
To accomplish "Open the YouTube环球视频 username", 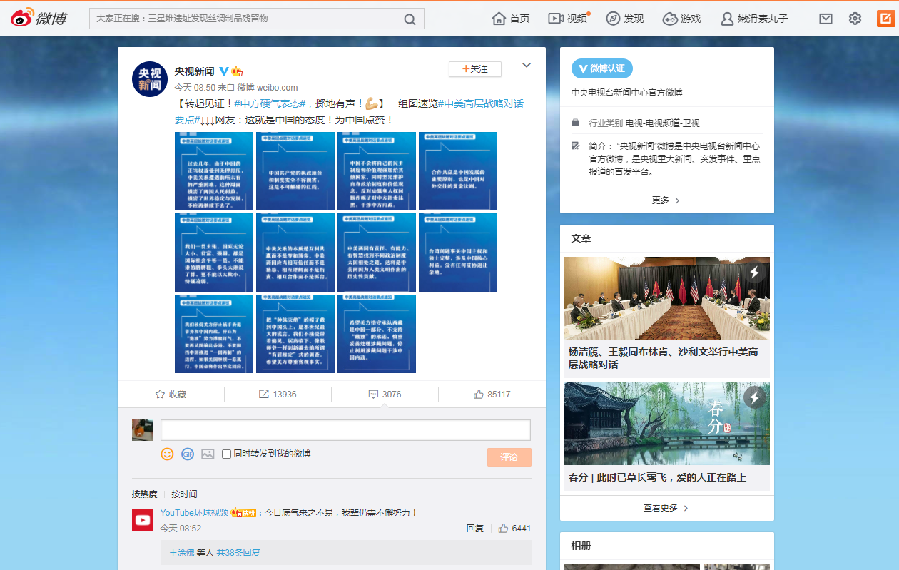I will coord(194,512).
